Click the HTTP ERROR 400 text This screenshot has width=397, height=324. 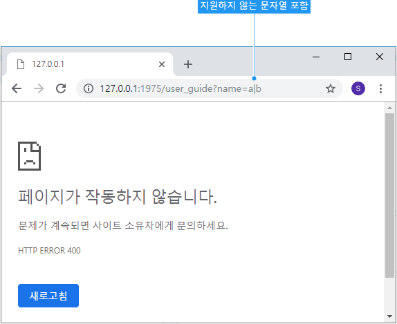coord(49,251)
